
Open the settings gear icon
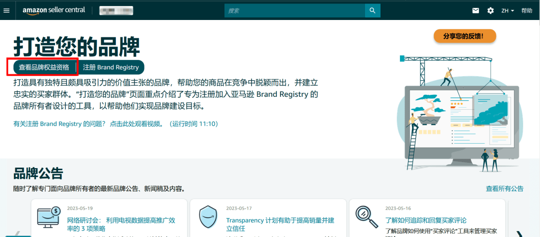[490, 10]
